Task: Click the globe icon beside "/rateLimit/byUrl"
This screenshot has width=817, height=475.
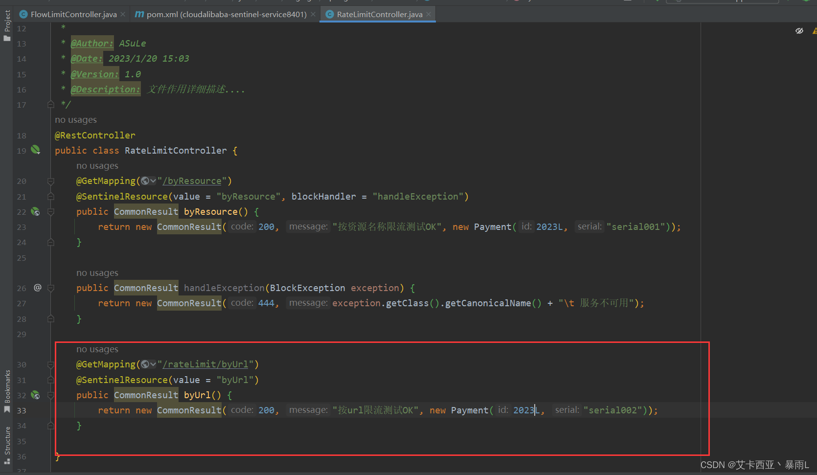Action: pos(145,364)
